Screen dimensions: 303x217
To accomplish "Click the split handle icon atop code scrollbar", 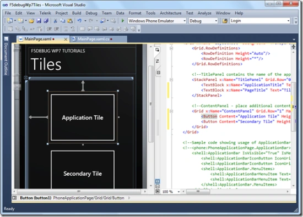I will [294, 47].
